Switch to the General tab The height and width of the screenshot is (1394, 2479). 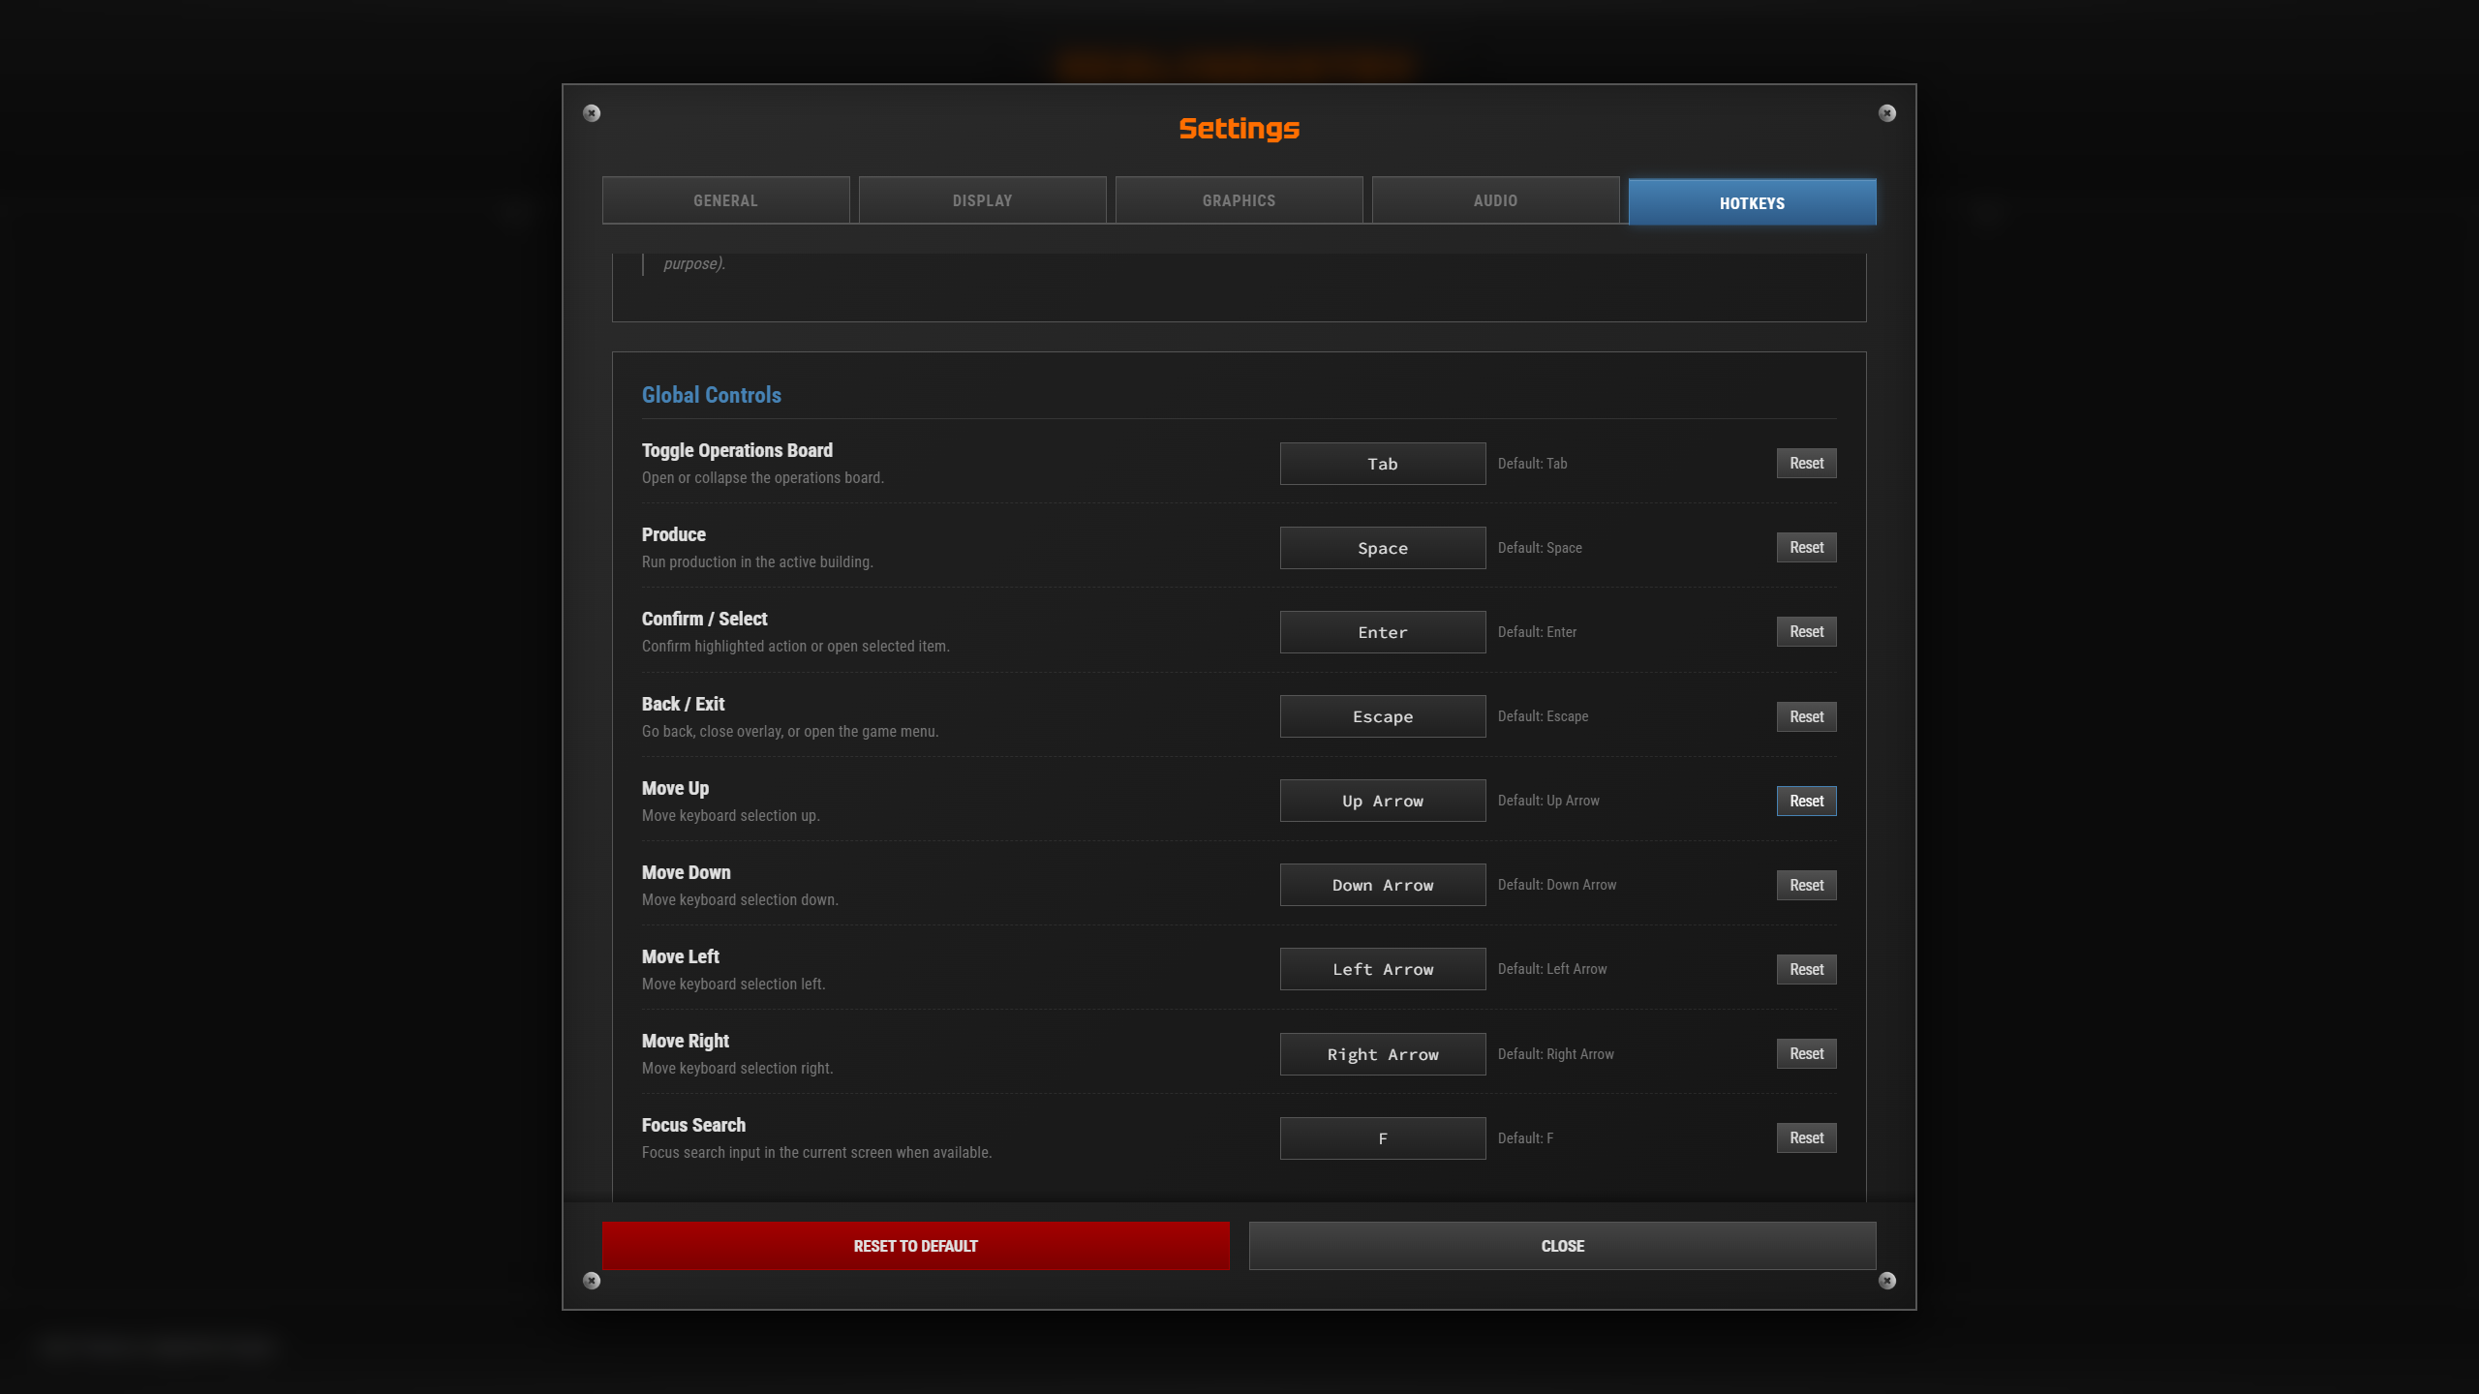(725, 200)
